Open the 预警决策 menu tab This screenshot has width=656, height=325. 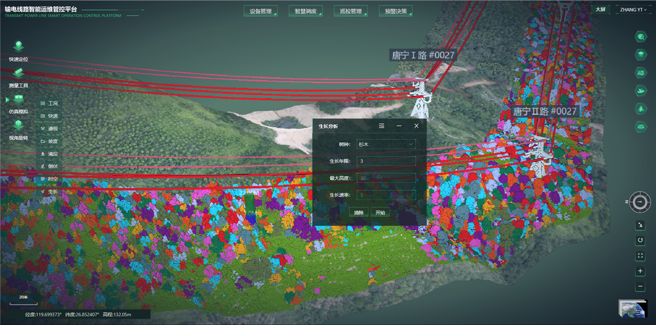395,11
